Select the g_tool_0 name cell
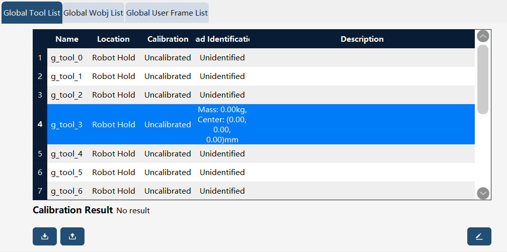The image size is (507, 252). point(66,58)
